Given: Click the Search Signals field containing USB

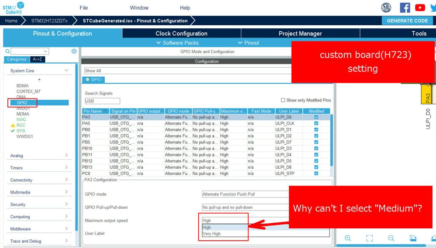Looking at the screenshot, I should pyautogui.click(x=102, y=101).
